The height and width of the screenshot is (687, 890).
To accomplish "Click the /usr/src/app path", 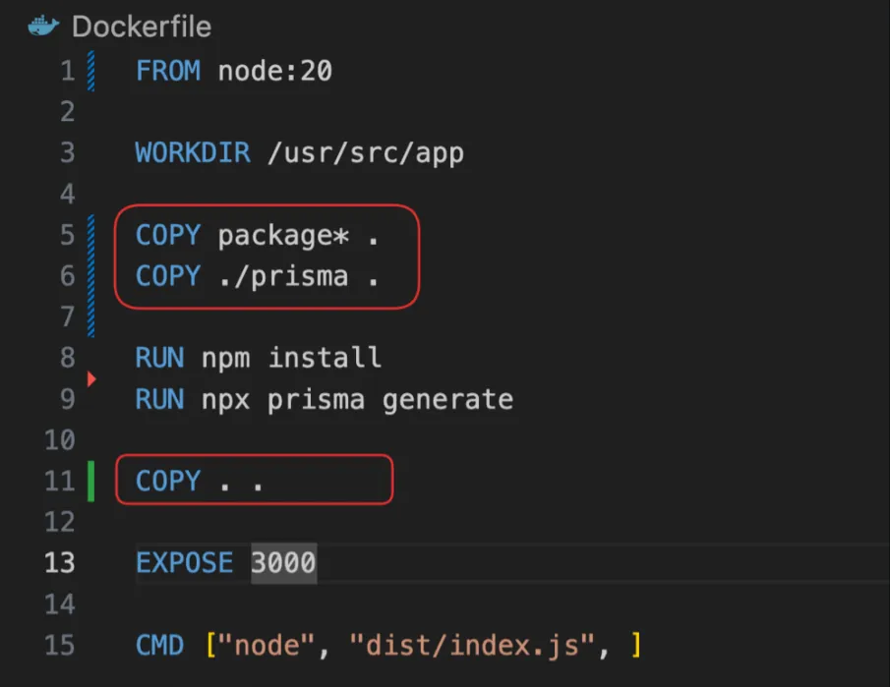I will [365, 153].
